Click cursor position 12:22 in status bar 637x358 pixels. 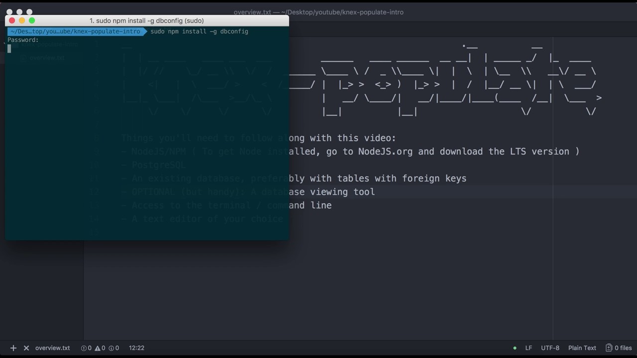[x=136, y=348]
